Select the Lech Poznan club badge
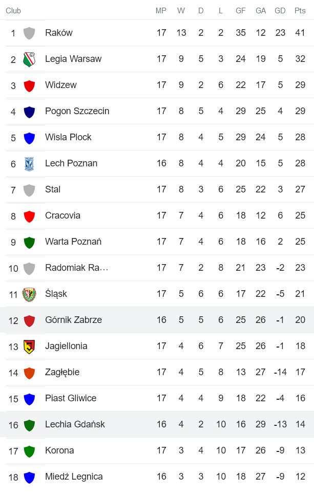 click(29, 163)
